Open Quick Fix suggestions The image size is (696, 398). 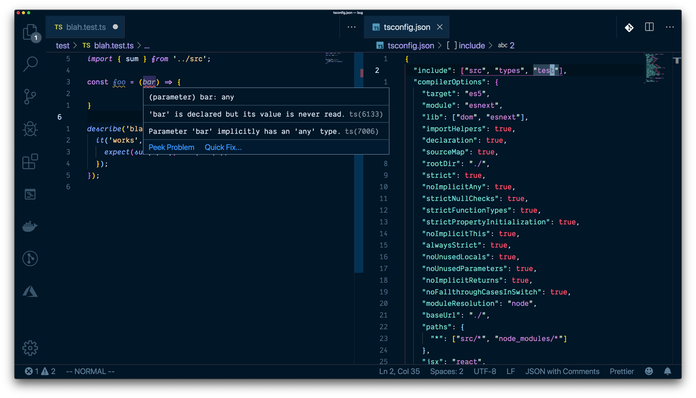tap(223, 147)
